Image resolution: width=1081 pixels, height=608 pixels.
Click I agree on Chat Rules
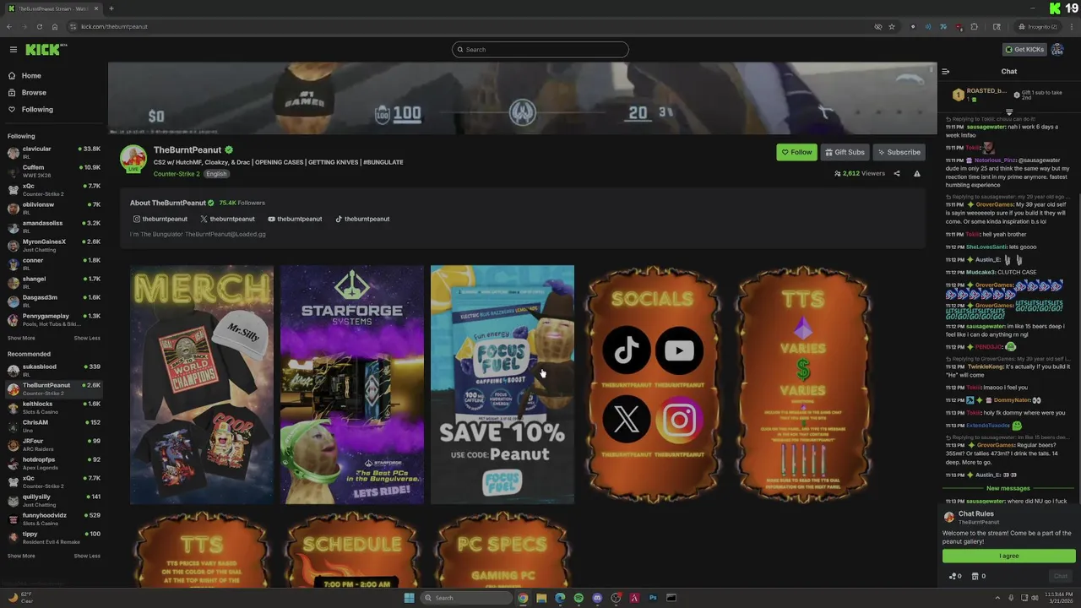(x=1009, y=556)
